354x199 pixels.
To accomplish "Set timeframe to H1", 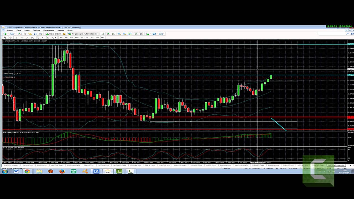I will click(x=82, y=38).
